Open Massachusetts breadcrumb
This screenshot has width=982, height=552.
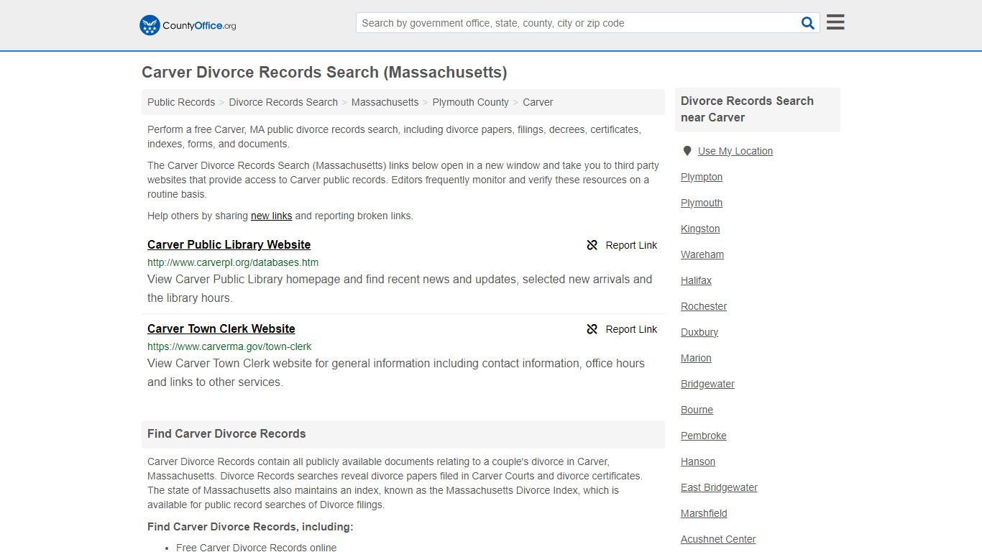click(x=385, y=102)
